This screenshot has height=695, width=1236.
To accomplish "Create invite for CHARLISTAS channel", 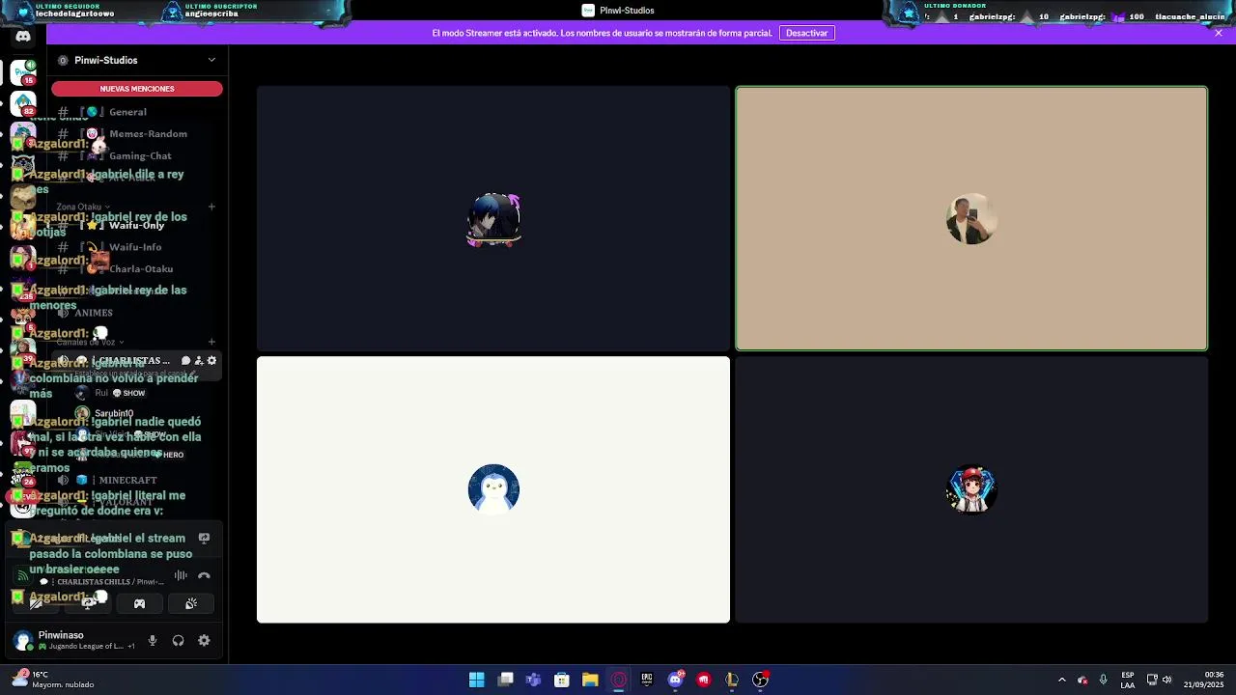I will [x=199, y=361].
